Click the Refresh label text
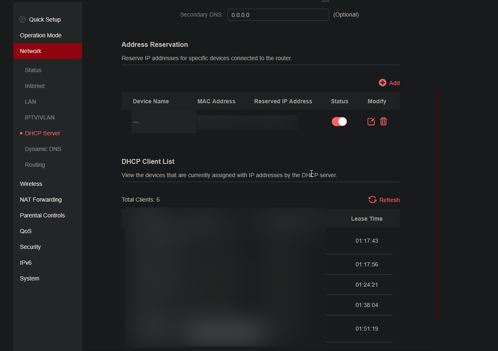The height and width of the screenshot is (351, 498). tap(389, 200)
